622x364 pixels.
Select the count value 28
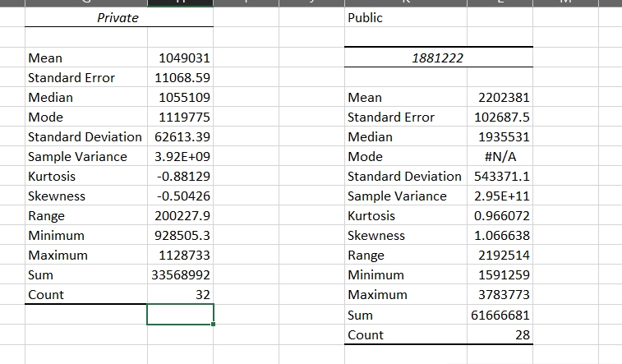pyautogui.click(x=500, y=334)
